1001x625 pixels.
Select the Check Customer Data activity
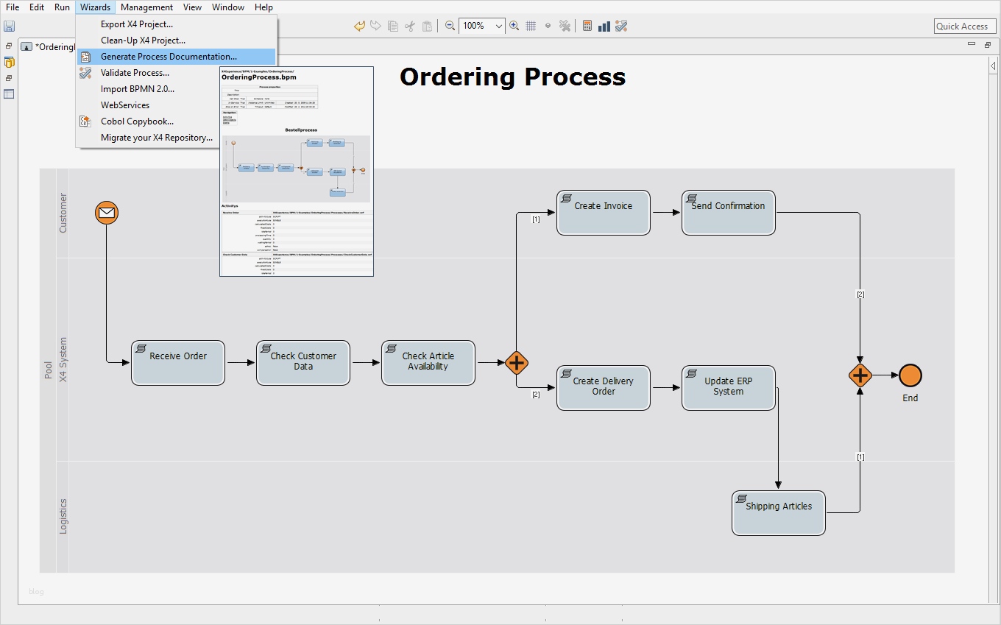coord(303,362)
